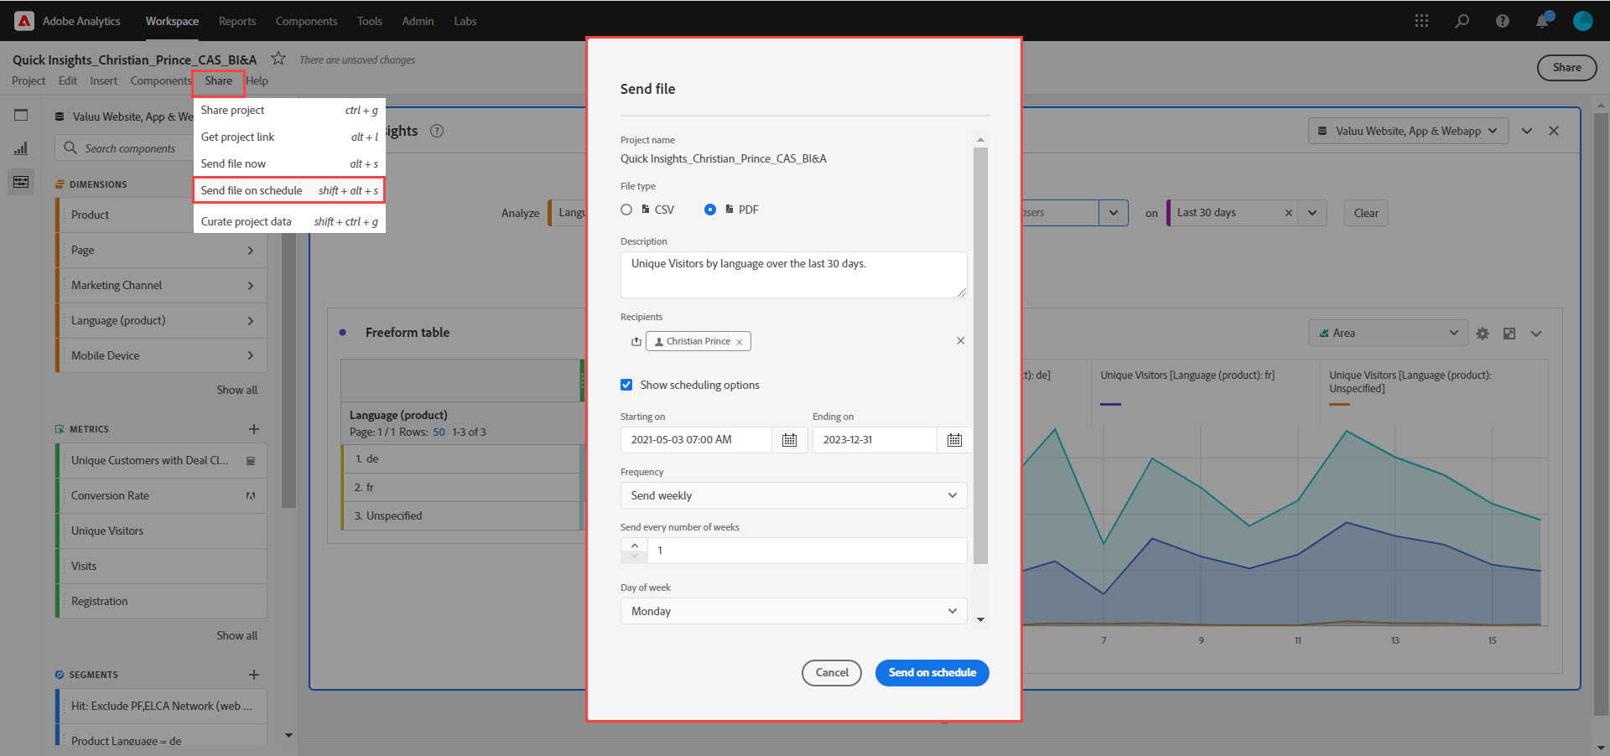
Task: Click the Share button at top right
Action: point(1566,68)
